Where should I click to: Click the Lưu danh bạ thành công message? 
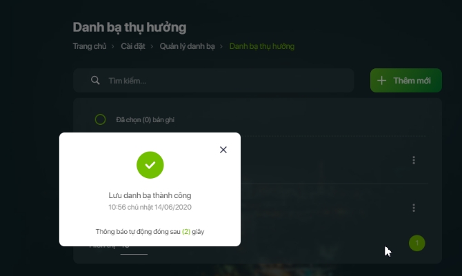150,195
